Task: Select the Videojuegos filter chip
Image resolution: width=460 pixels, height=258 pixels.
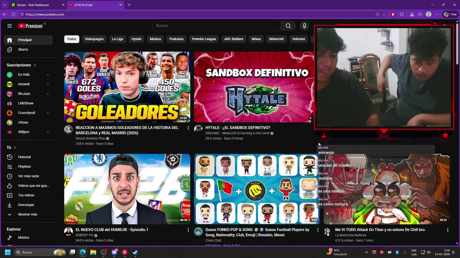Action: point(94,39)
